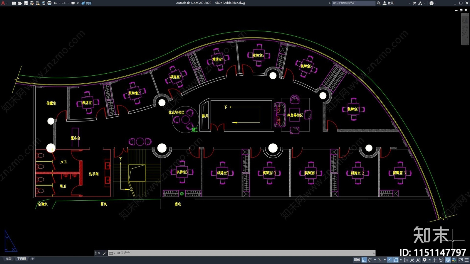Create a new drawing file
Image resolution: width=470 pixels, height=264 pixels.
[x=14, y=3]
